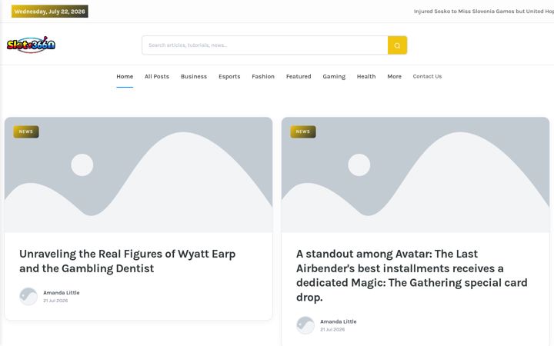The width and height of the screenshot is (554, 346).
Task: Expand the More navigation menu
Action: [394, 76]
